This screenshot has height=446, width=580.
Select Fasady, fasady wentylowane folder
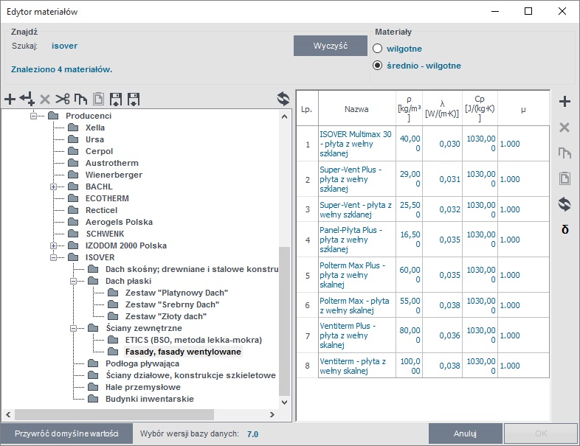pos(183,352)
